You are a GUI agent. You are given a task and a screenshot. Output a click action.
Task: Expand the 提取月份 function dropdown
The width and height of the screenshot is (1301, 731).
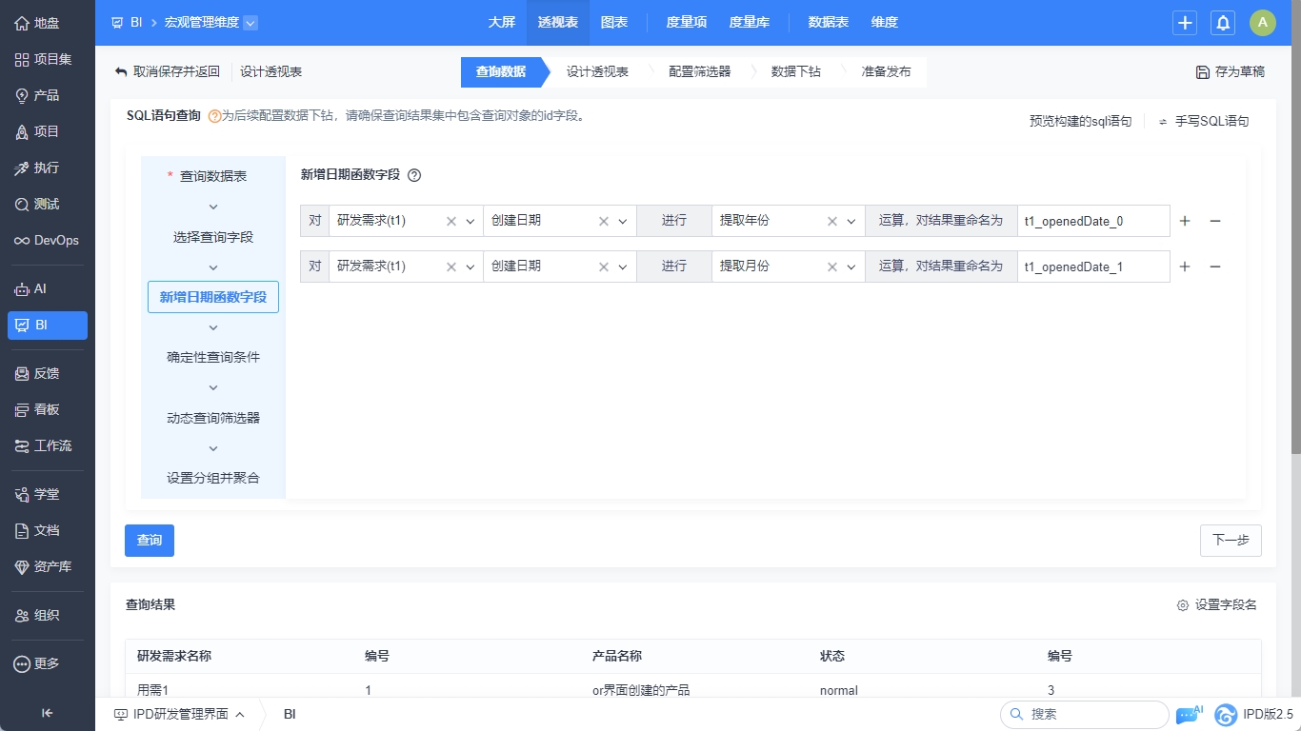pyautogui.click(x=851, y=267)
